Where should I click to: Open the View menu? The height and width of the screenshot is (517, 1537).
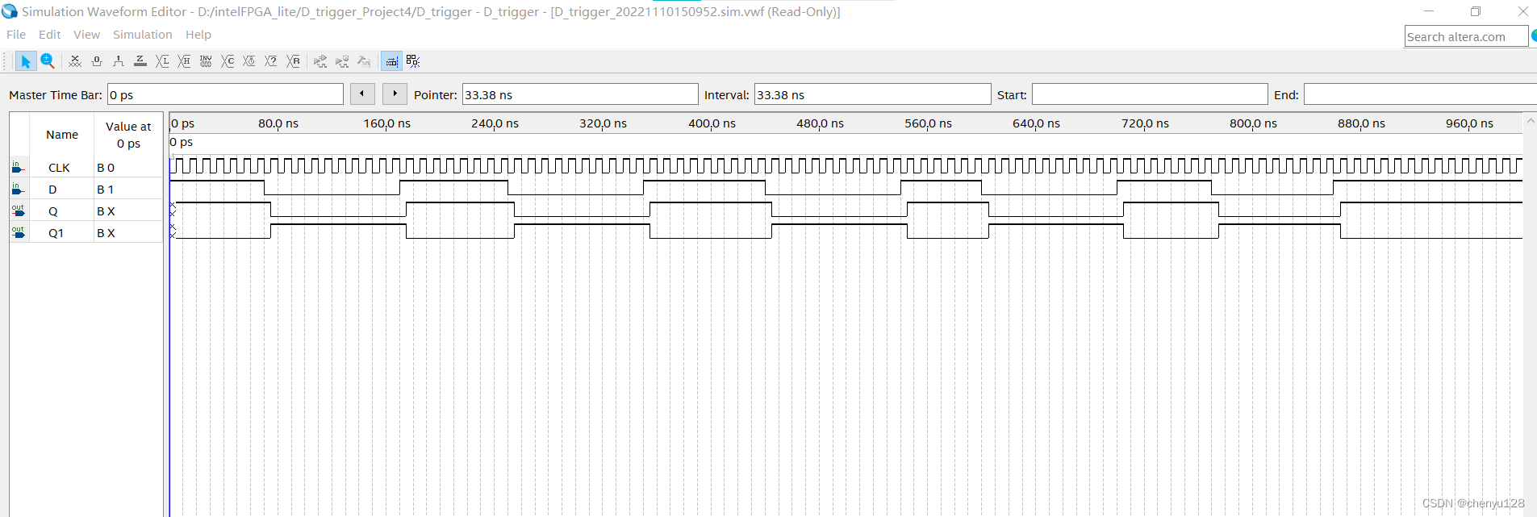click(86, 35)
